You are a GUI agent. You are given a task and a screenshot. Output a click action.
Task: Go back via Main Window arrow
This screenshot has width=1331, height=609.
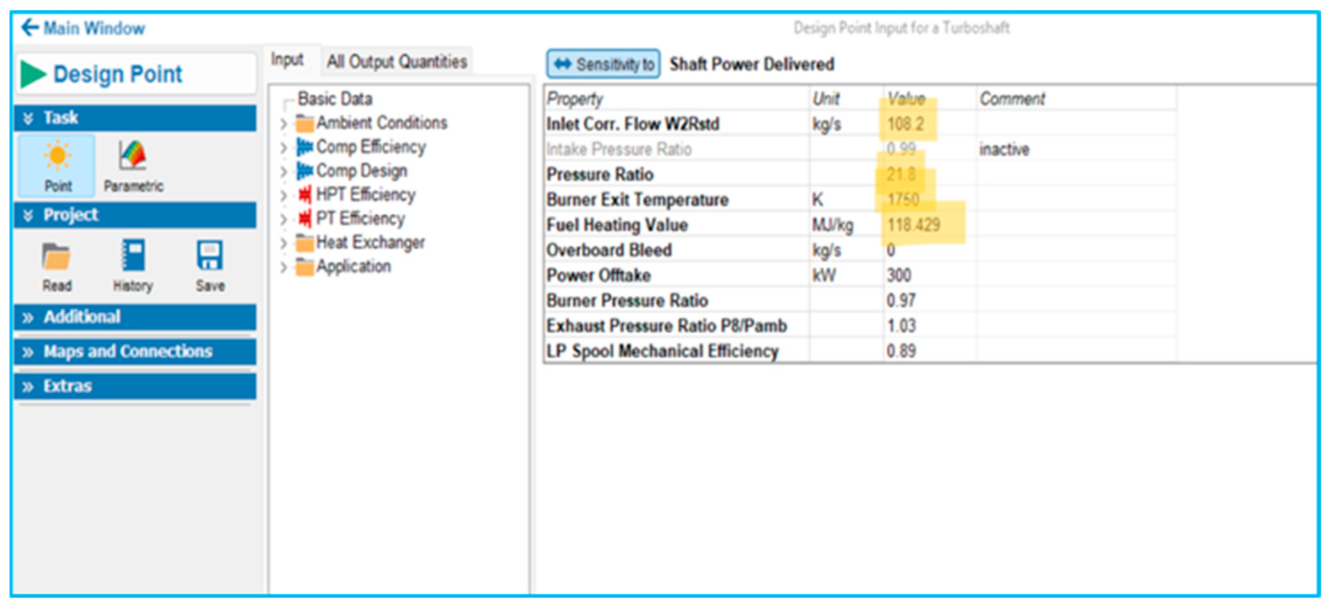[x=30, y=27]
